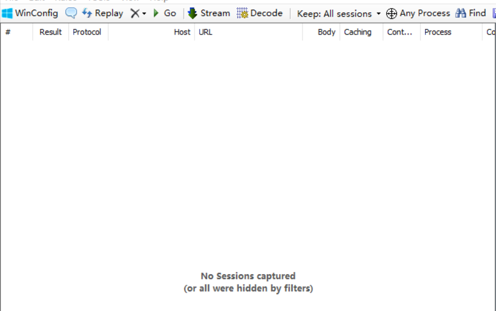
Task: Sort by Caching column header
Action: 361,32
